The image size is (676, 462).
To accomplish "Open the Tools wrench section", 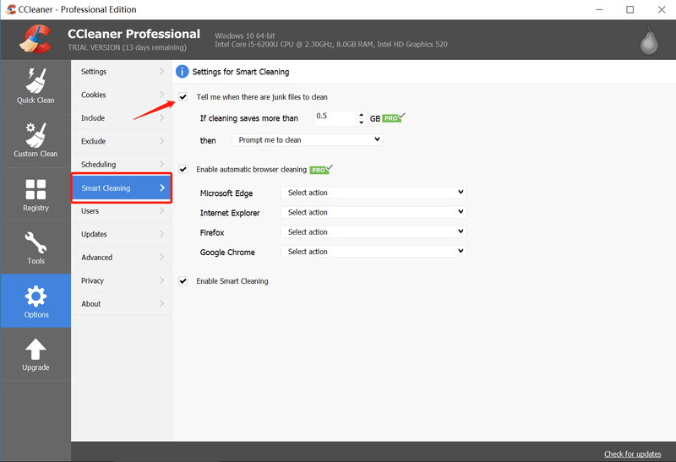I will click(35, 247).
